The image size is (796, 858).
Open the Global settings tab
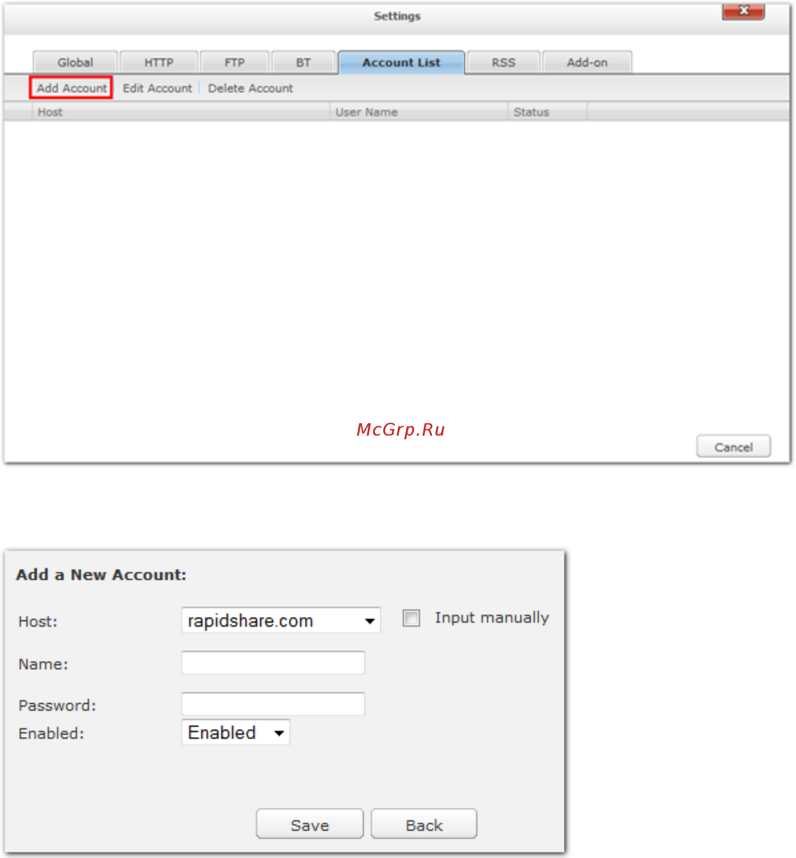point(75,62)
